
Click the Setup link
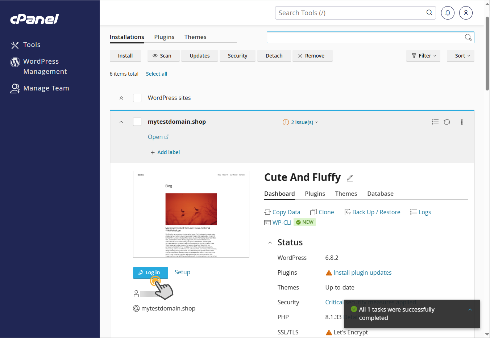click(x=182, y=272)
